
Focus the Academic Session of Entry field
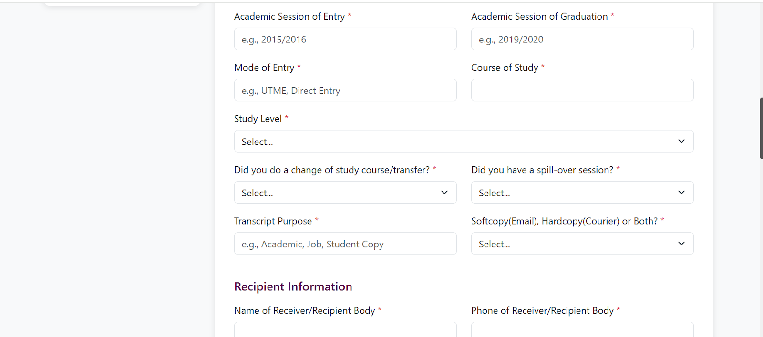345,39
